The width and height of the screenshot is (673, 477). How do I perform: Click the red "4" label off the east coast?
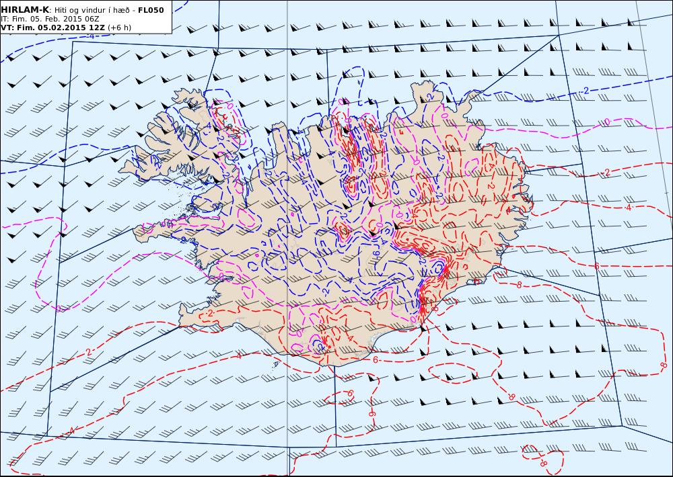(x=629, y=208)
